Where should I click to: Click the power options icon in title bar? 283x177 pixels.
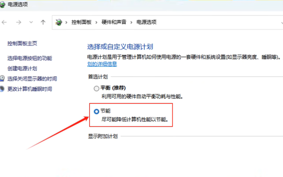[2, 4]
